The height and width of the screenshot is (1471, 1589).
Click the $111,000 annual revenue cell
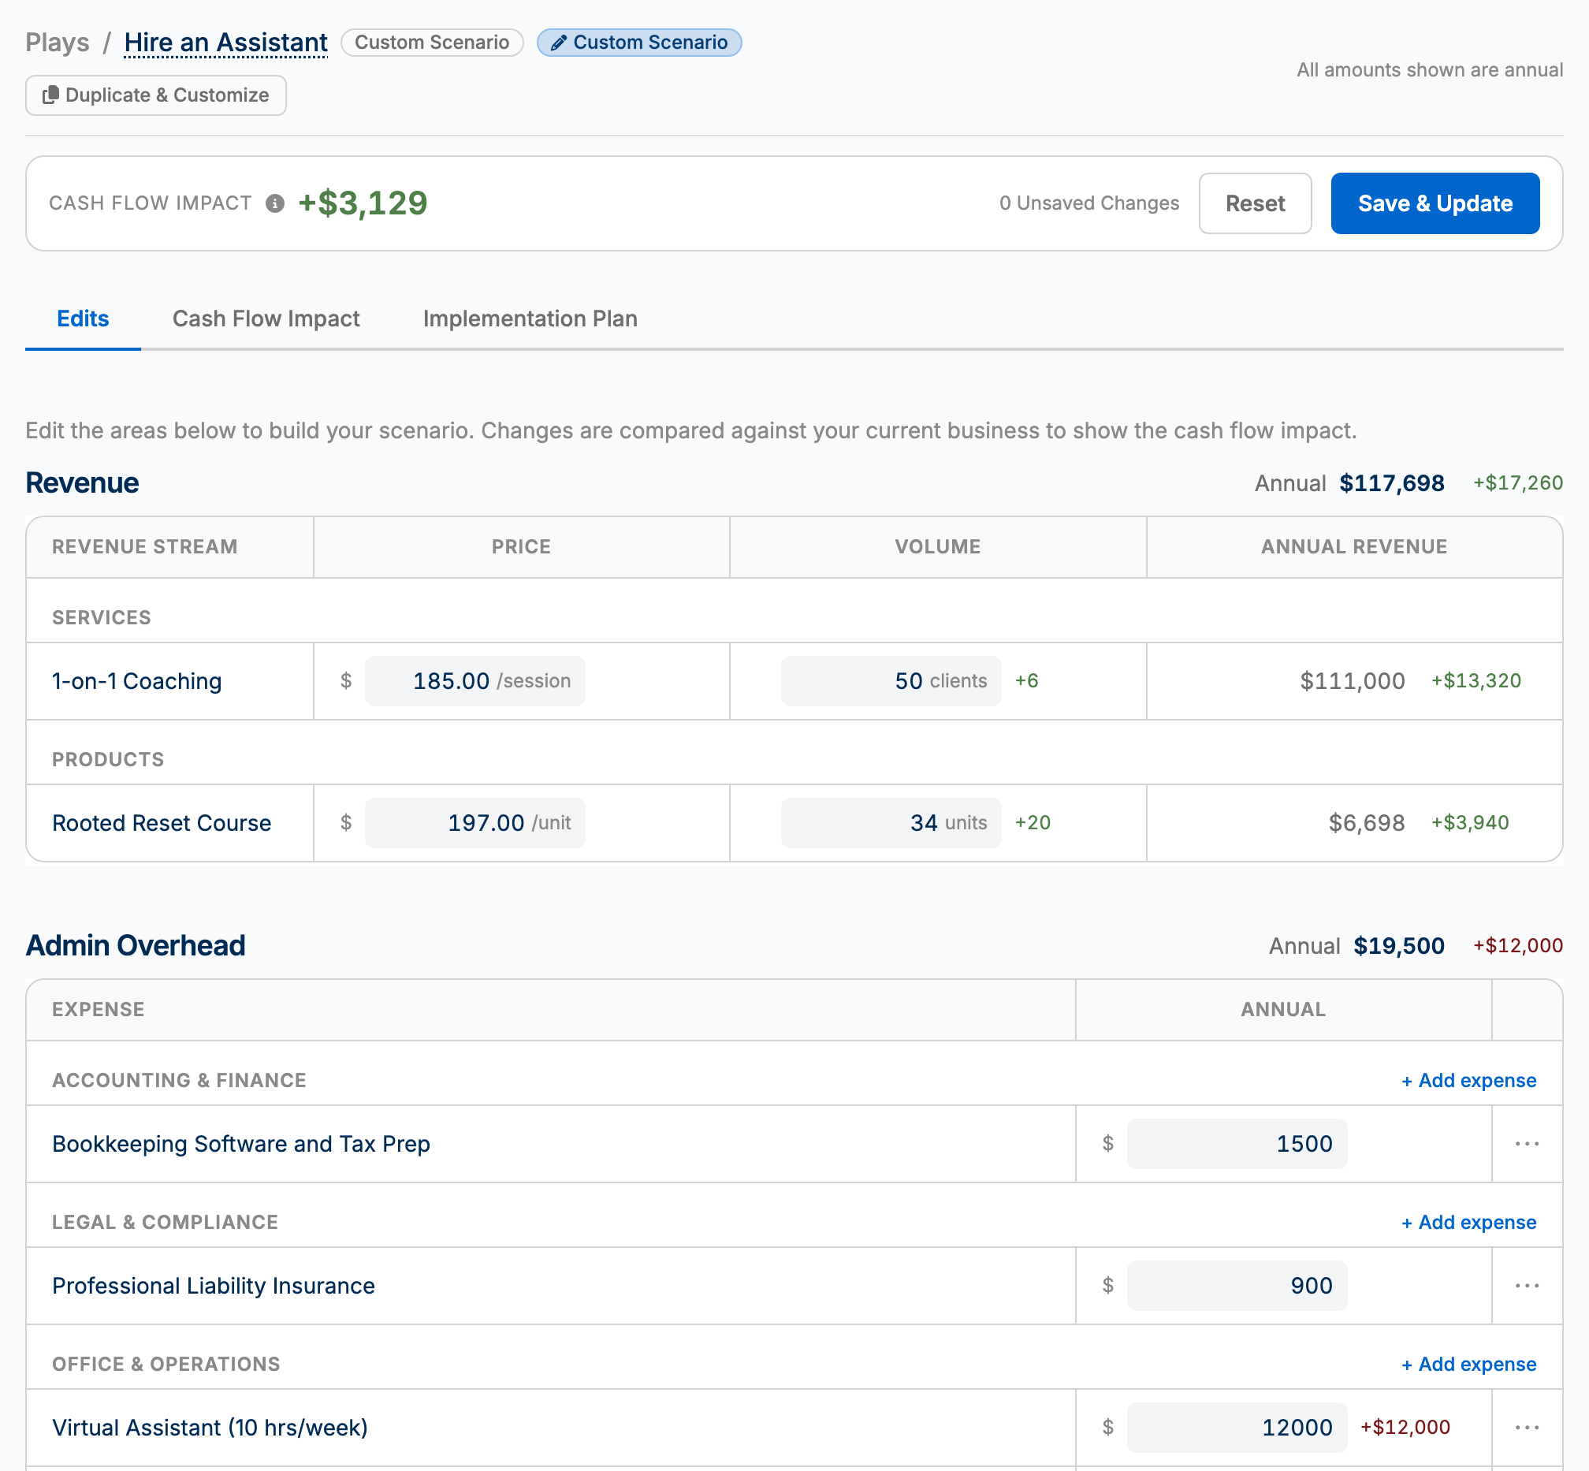[x=1352, y=680]
